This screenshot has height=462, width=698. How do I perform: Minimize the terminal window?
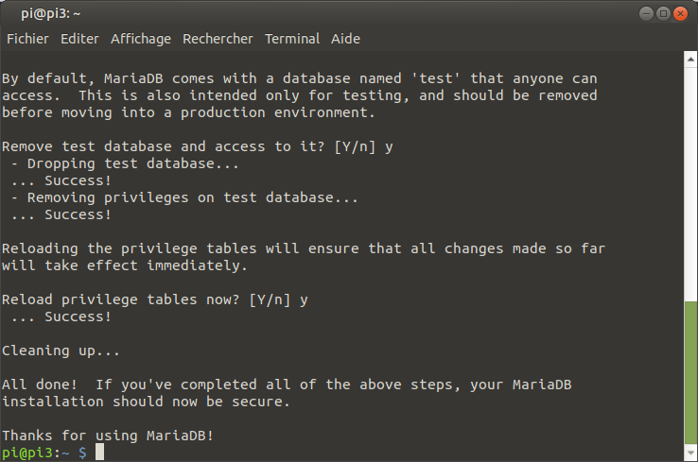pos(646,14)
